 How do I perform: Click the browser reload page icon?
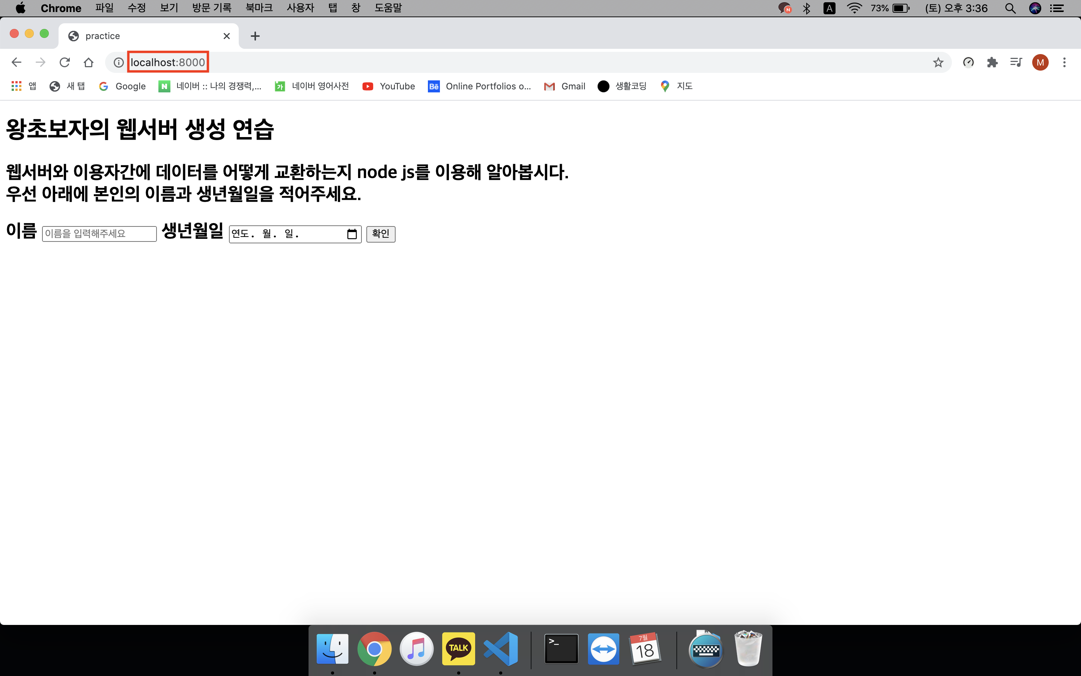(x=65, y=62)
